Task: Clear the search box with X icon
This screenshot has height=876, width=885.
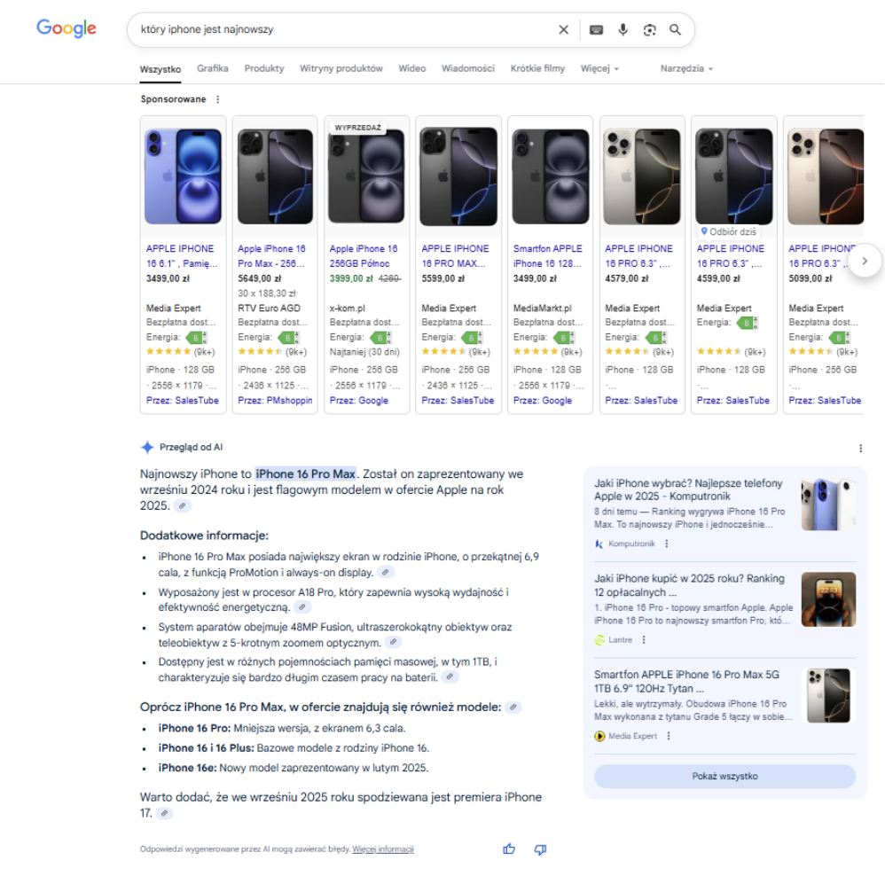Action: [x=563, y=30]
